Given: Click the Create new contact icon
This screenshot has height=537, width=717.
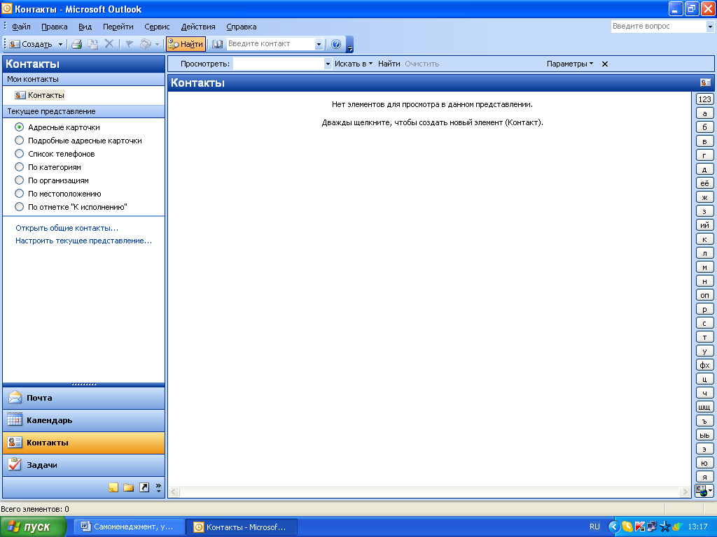Looking at the screenshot, I should 15,44.
